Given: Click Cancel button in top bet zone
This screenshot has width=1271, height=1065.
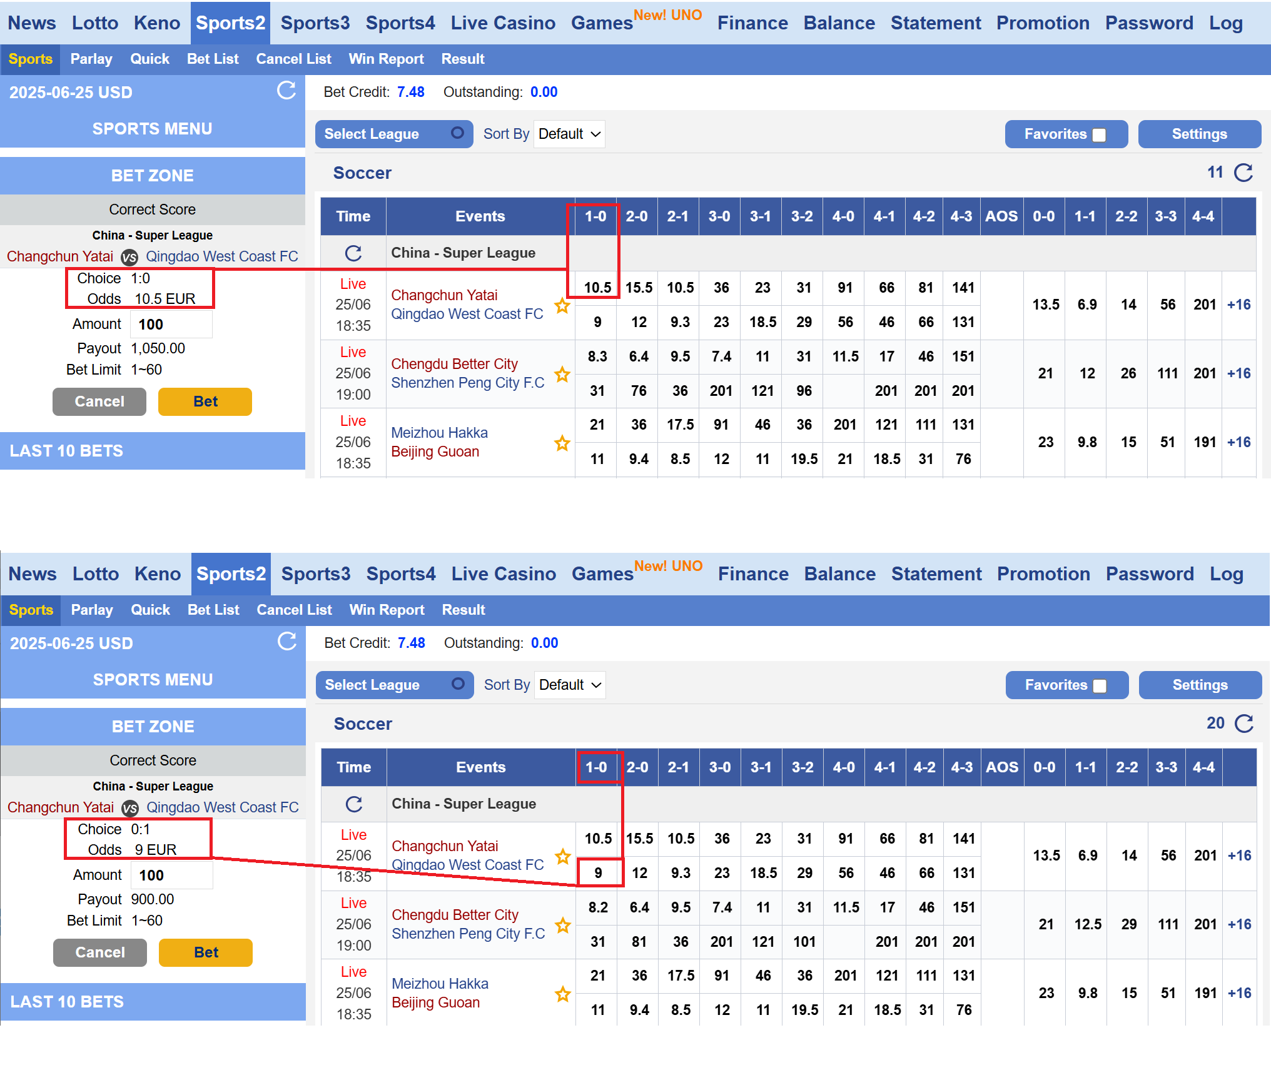Looking at the screenshot, I should [99, 401].
